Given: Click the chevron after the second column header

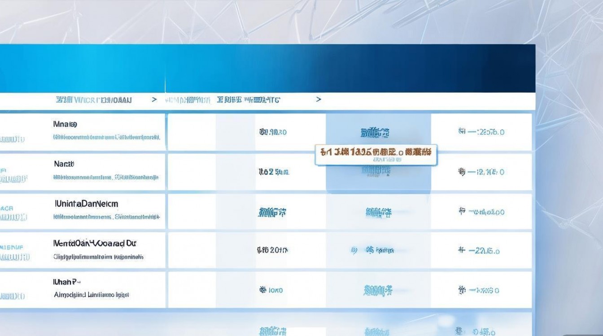Looking at the screenshot, I should 319,99.
